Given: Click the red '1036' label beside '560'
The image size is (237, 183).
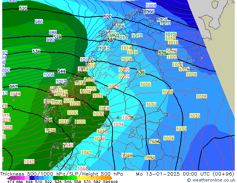Looking at the screenshot, I should tap(50, 130).
